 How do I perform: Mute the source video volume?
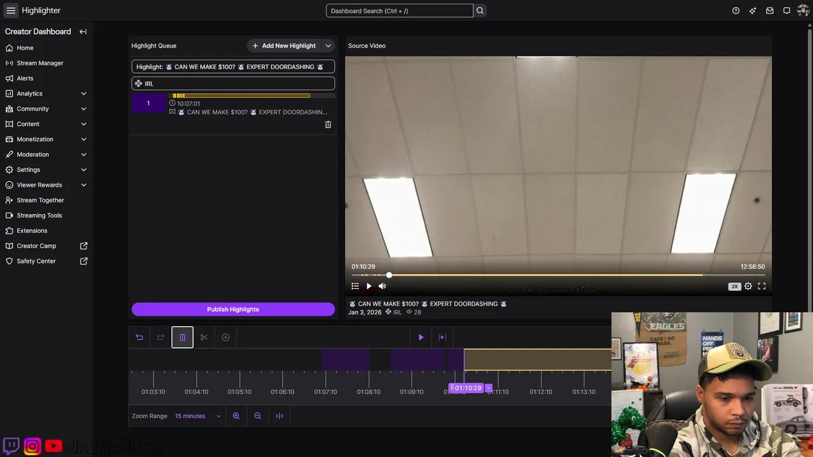pyautogui.click(x=382, y=286)
